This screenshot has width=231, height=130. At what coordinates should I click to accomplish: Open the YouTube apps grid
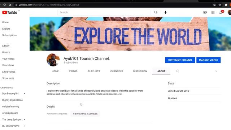coord(213,12)
